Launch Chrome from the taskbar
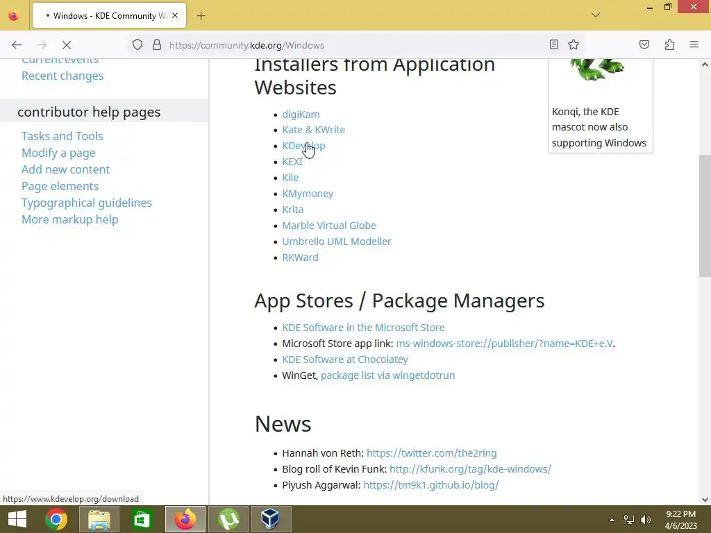 [56, 519]
